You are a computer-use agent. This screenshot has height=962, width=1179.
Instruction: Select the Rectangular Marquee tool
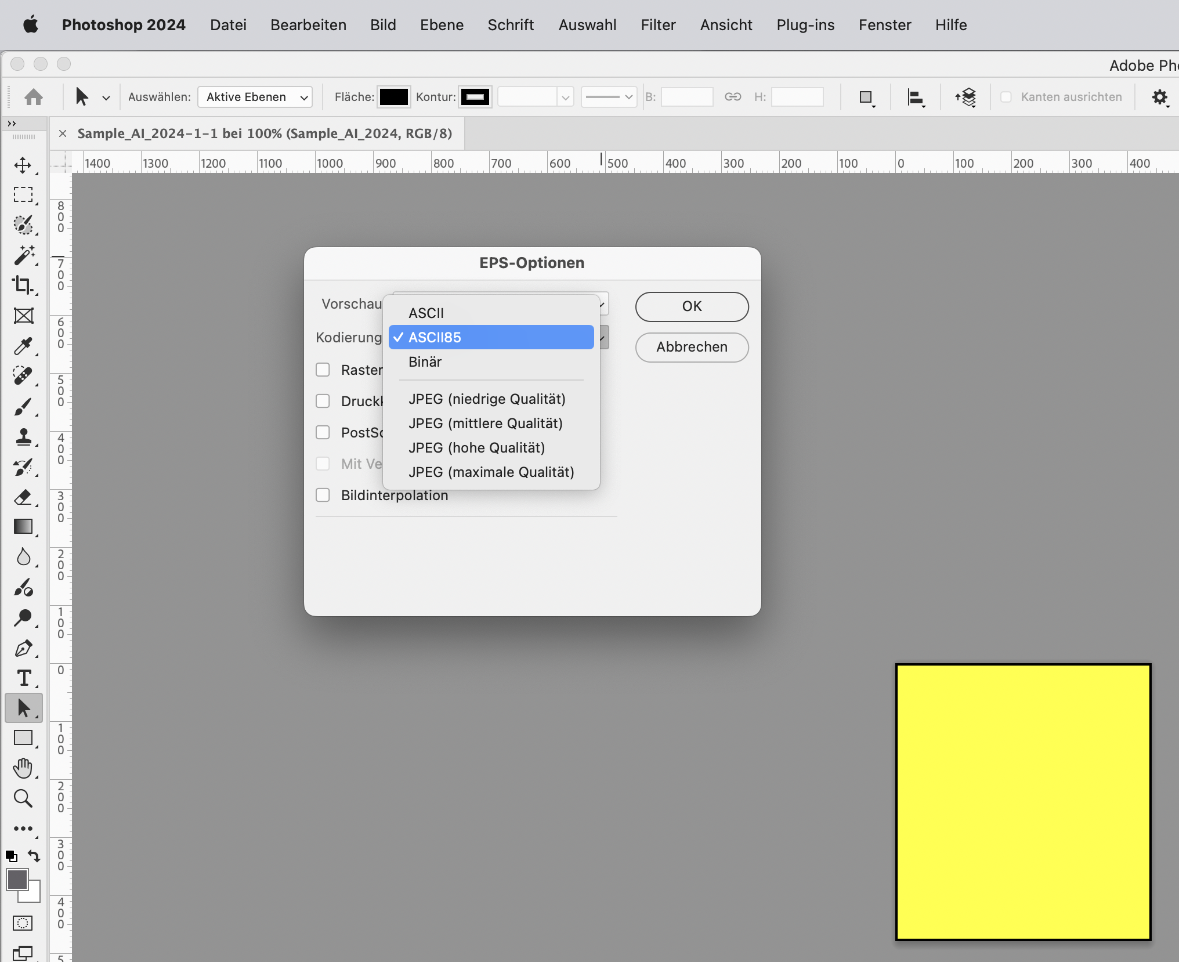pyautogui.click(x=23, y=195)
